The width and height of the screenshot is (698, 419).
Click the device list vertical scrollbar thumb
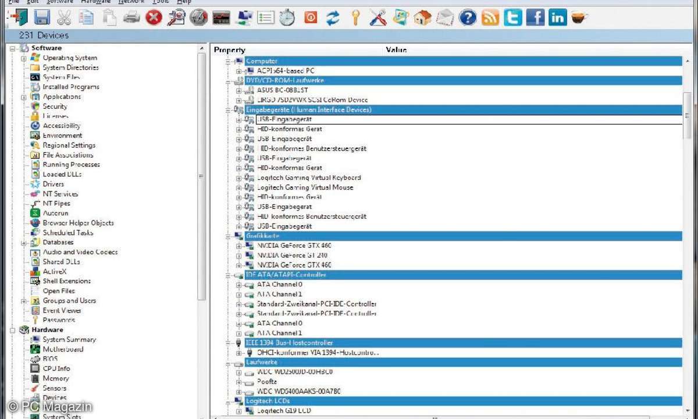[687, 115]
